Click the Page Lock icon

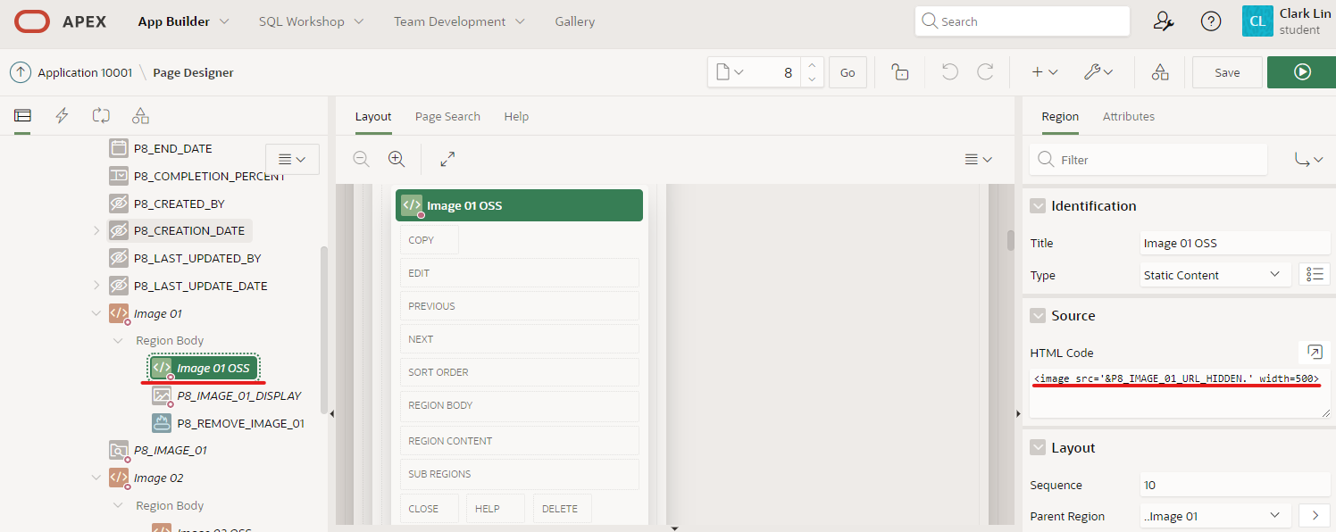point(900,72)
